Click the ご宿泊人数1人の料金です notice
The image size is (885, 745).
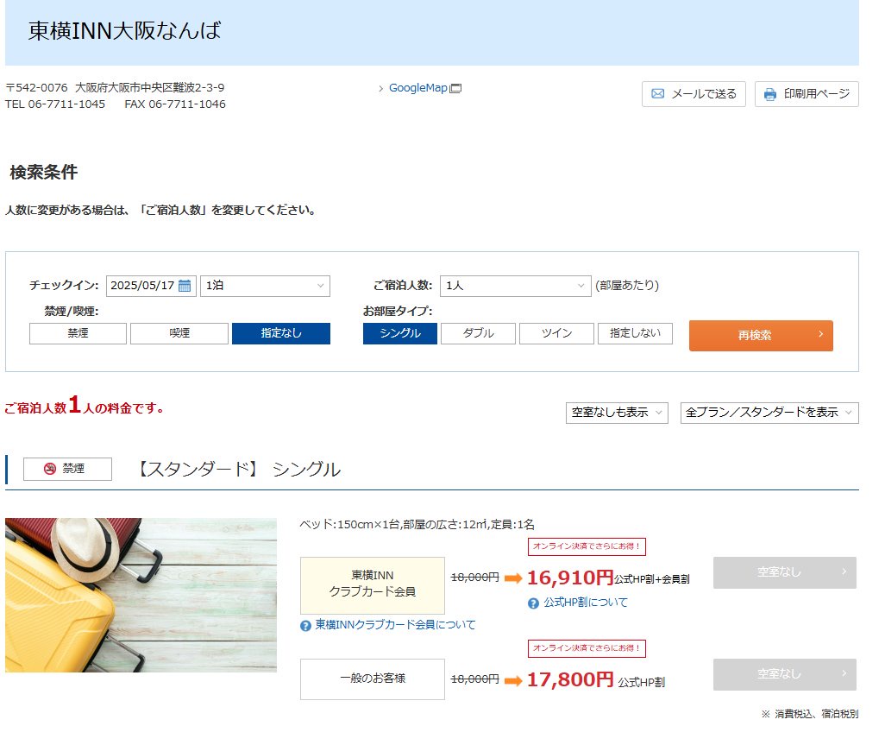[x=84, y=406]
